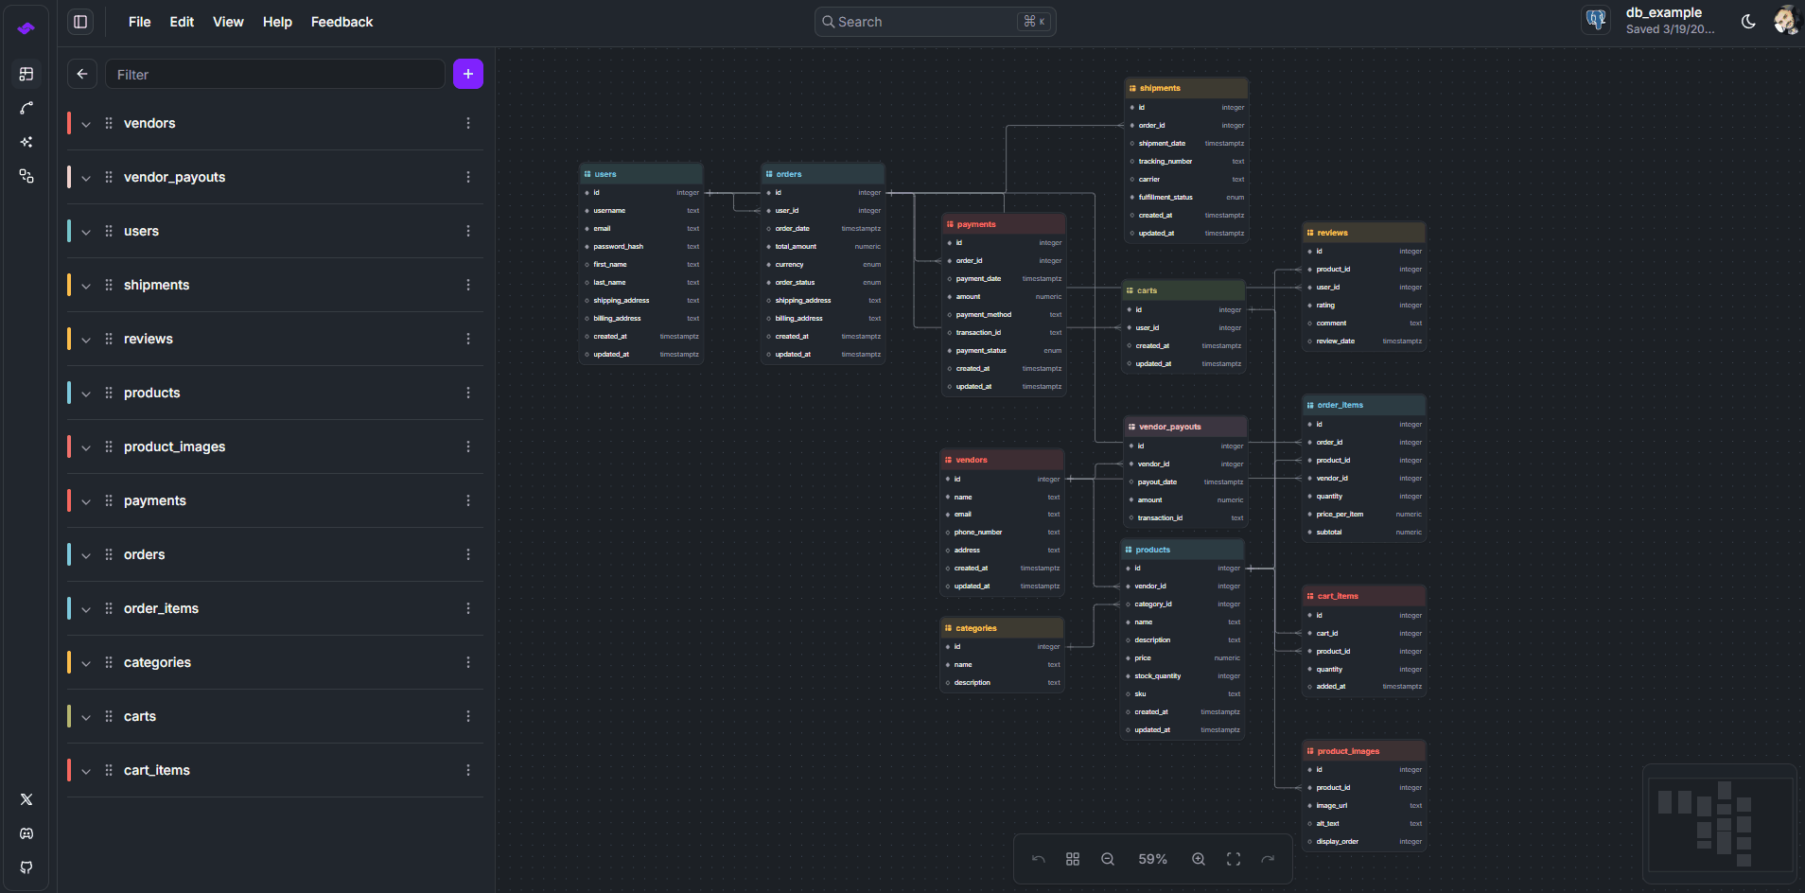Click the 59% zoom level button
1805x893 pixels.
pyautogui.click(x=1152, y=859)
